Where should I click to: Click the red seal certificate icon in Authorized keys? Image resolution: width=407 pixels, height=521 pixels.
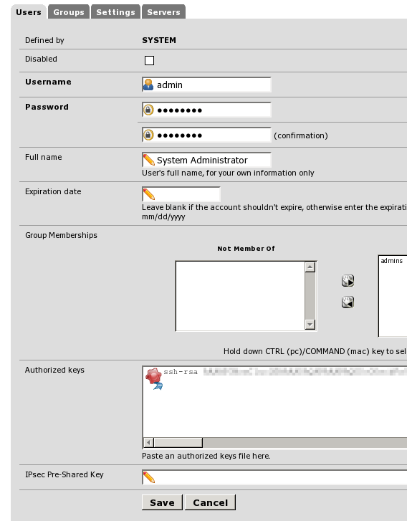tap(153, 378)
